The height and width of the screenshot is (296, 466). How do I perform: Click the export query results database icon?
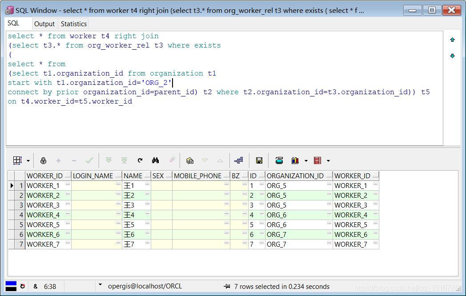[279, 160]
